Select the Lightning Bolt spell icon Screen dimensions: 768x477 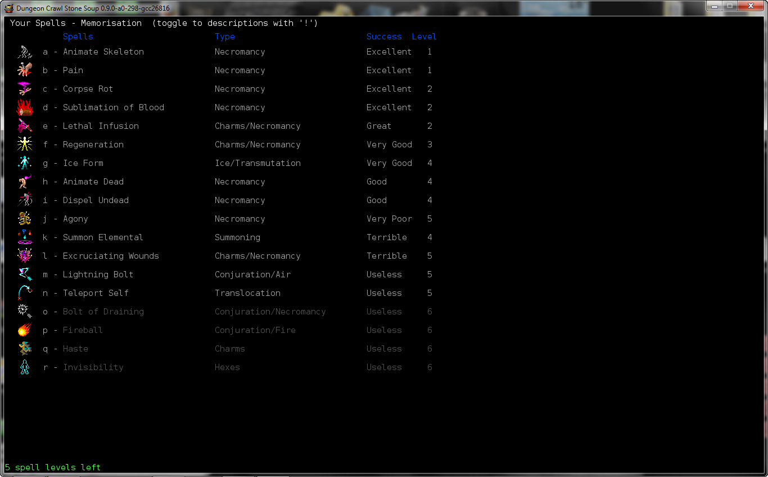click(25, 274)
